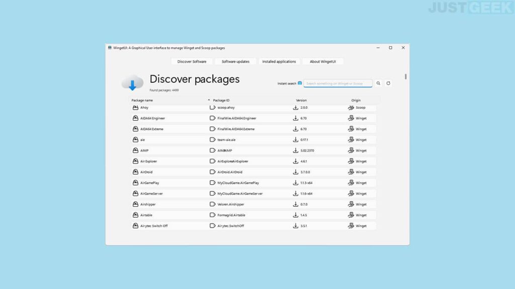Viewport: 515px width, 289px height.
Task: Click version 3.5.1 in the Airytec row
Action: [304, 226]
